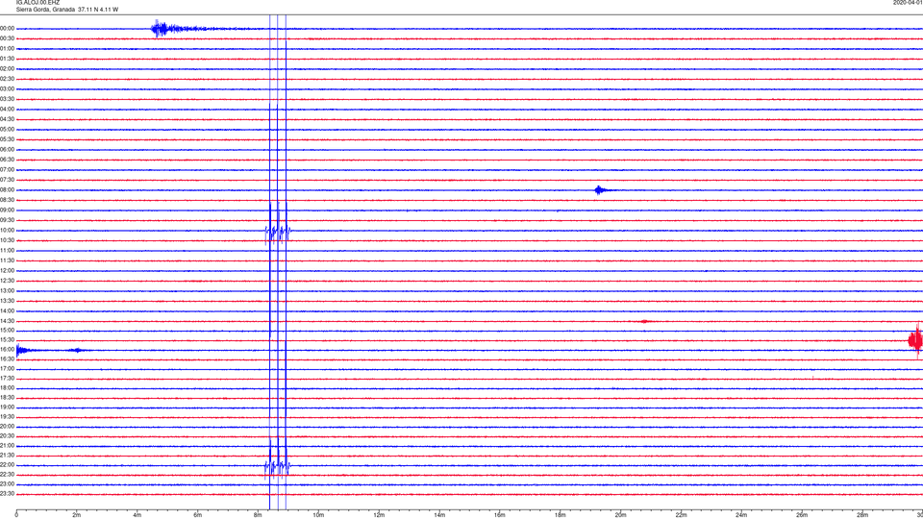Click the 10:30 trace time label
Viewport: 923px width, 519px height.
click(x=7, y=240)
